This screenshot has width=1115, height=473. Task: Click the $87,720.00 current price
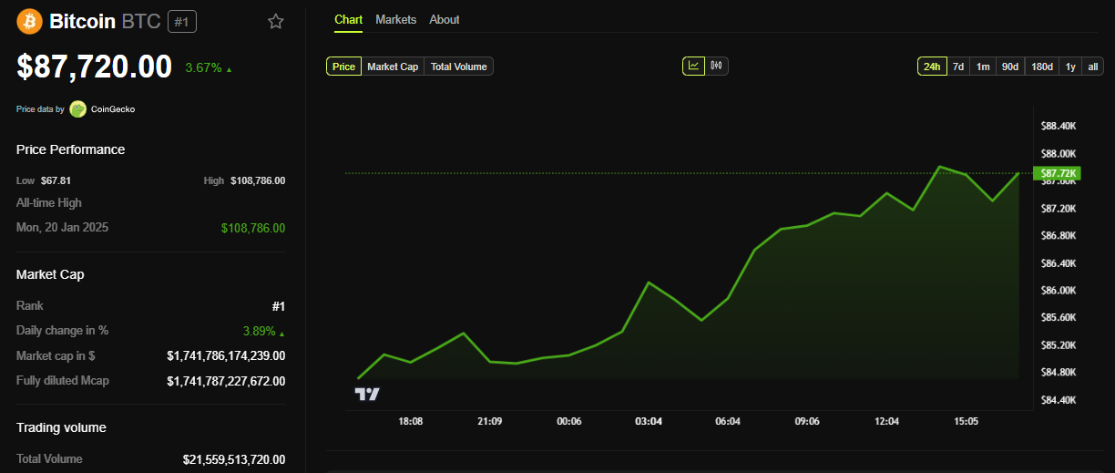coord(94,67)
